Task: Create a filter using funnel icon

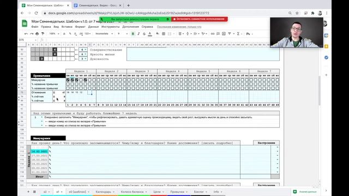Action: tap(230, 34)
